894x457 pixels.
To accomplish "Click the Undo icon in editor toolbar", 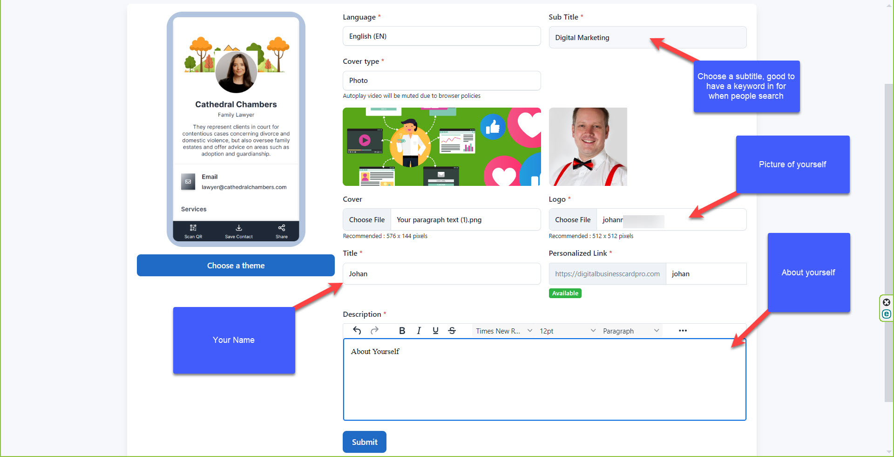I will (357, 331).
